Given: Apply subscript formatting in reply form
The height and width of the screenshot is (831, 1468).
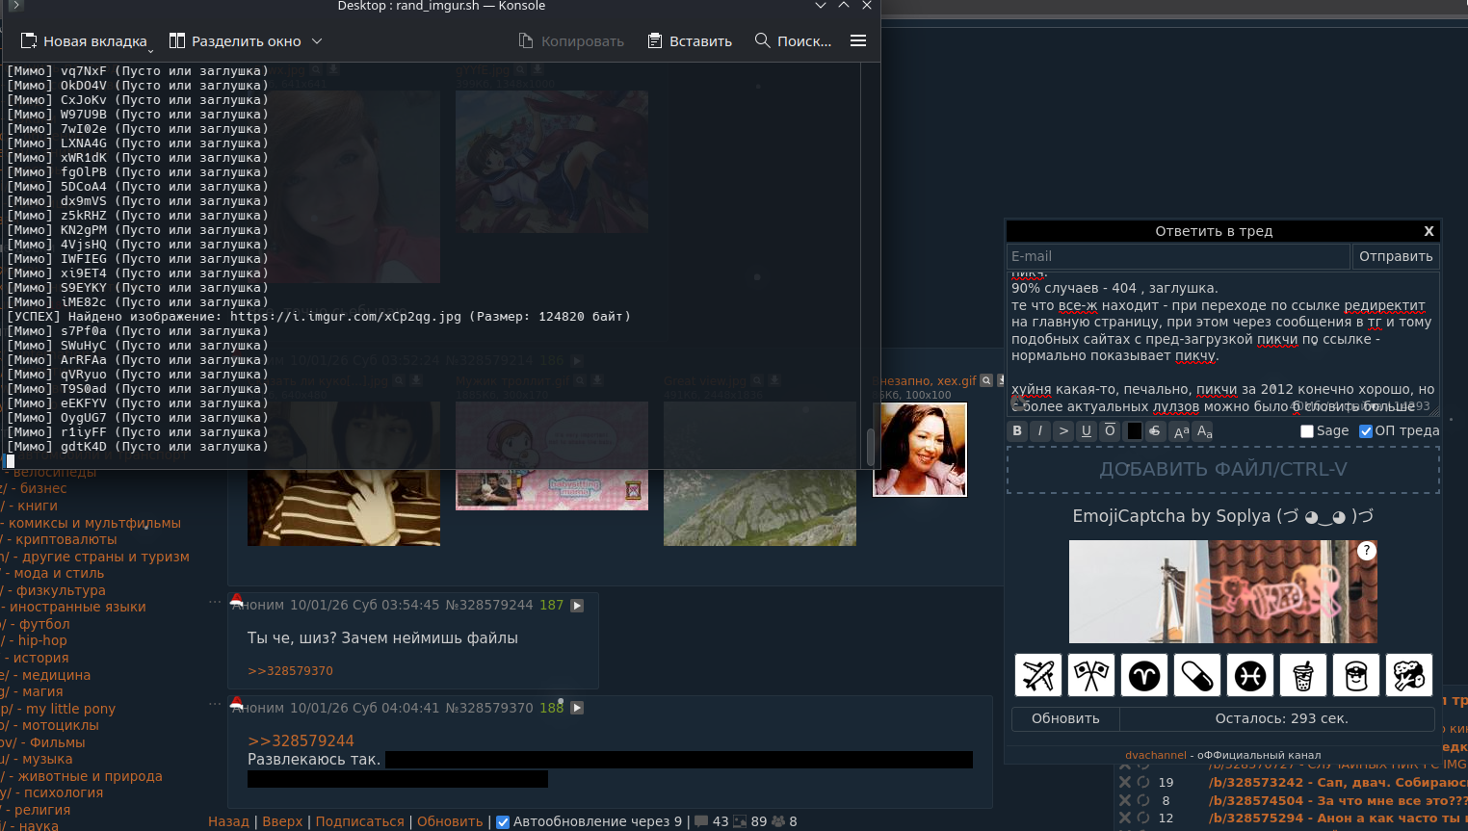Looking at the screenshot, I should (1204, 432).
